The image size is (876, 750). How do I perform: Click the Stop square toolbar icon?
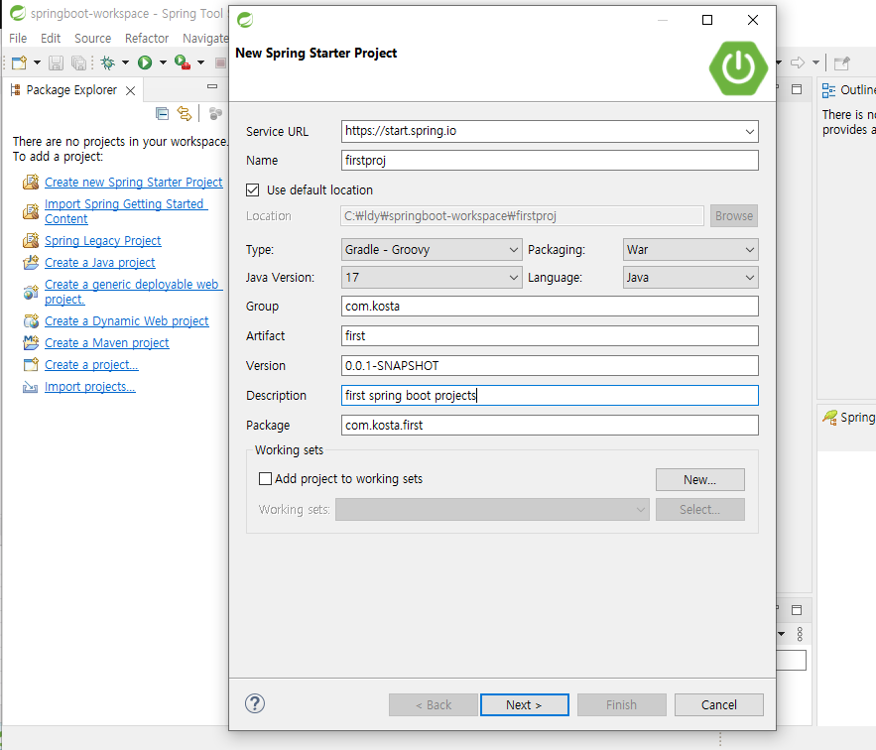220,62
